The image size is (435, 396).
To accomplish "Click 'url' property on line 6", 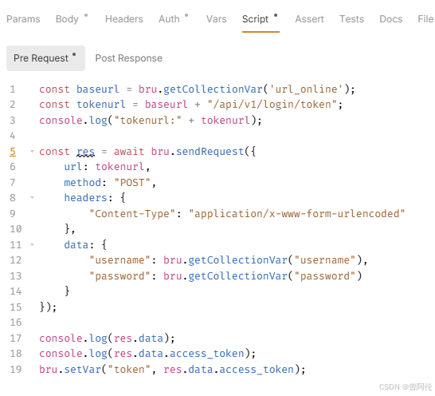I will click(73, 167).
